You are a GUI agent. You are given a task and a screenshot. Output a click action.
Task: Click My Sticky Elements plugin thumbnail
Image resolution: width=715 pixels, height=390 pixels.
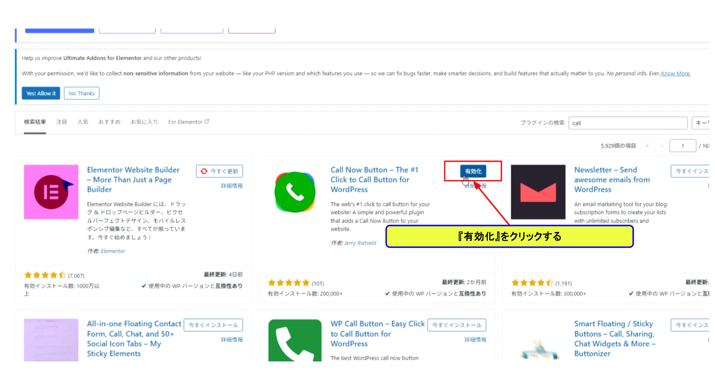click(51, 340)
